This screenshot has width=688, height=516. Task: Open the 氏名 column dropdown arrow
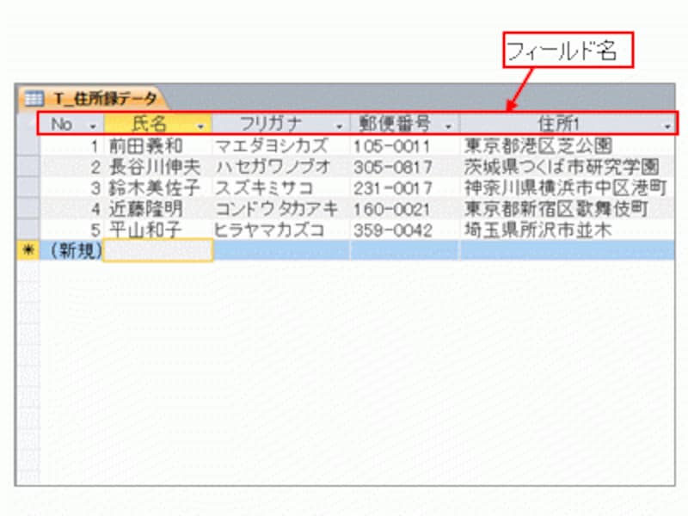point(200,126)
